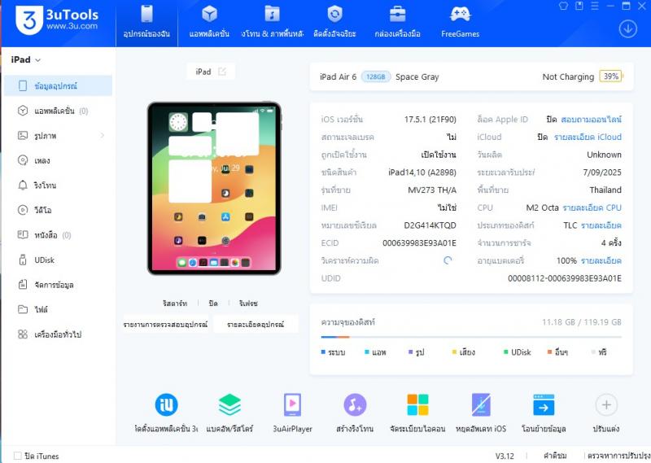This screenshot has height=463, width=651.
Task: Click รายละเอียด CPU link
Action: pyautogui.click(x=592, y=207)
